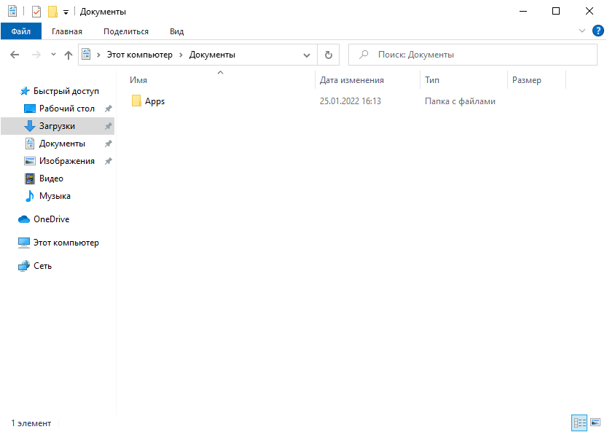Open the recent locations dropdown arrow
The width and height of the screenshot is (607, 432).
point(53,55)
